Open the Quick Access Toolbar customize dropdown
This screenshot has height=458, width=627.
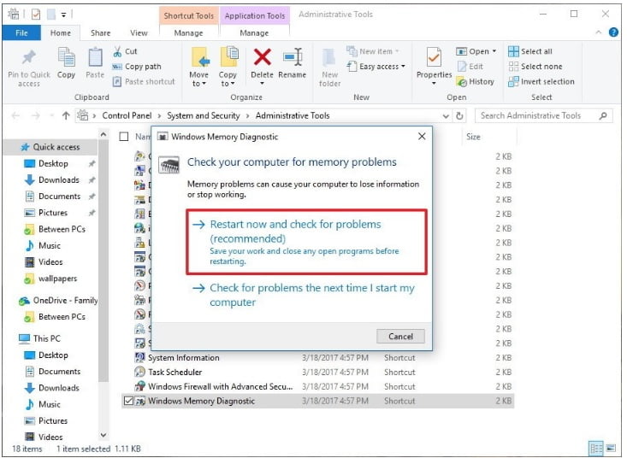63,15
